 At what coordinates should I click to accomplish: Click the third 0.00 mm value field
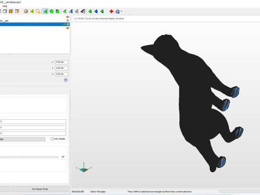[x=61, y=74]
